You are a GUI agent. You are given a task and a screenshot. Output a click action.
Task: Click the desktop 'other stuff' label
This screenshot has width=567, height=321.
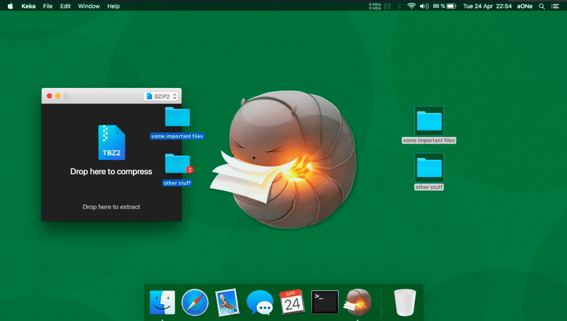[x=429, y=187]
